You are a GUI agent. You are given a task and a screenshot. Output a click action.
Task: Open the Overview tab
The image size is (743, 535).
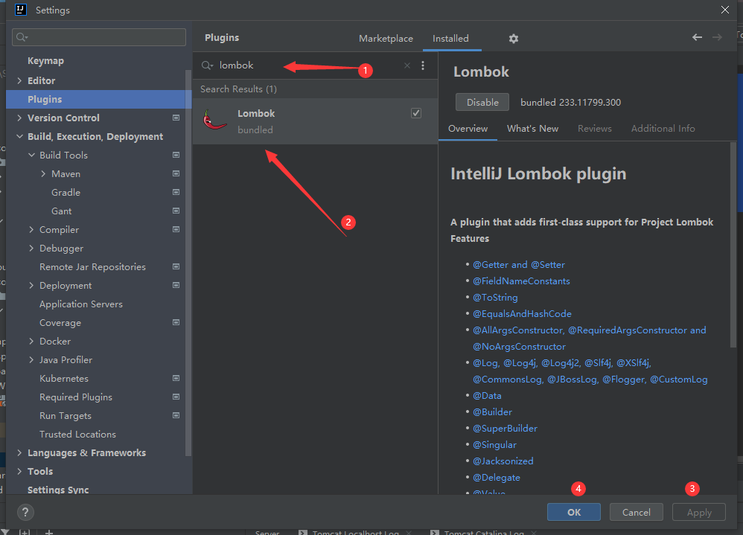click(x=468, y=128)
